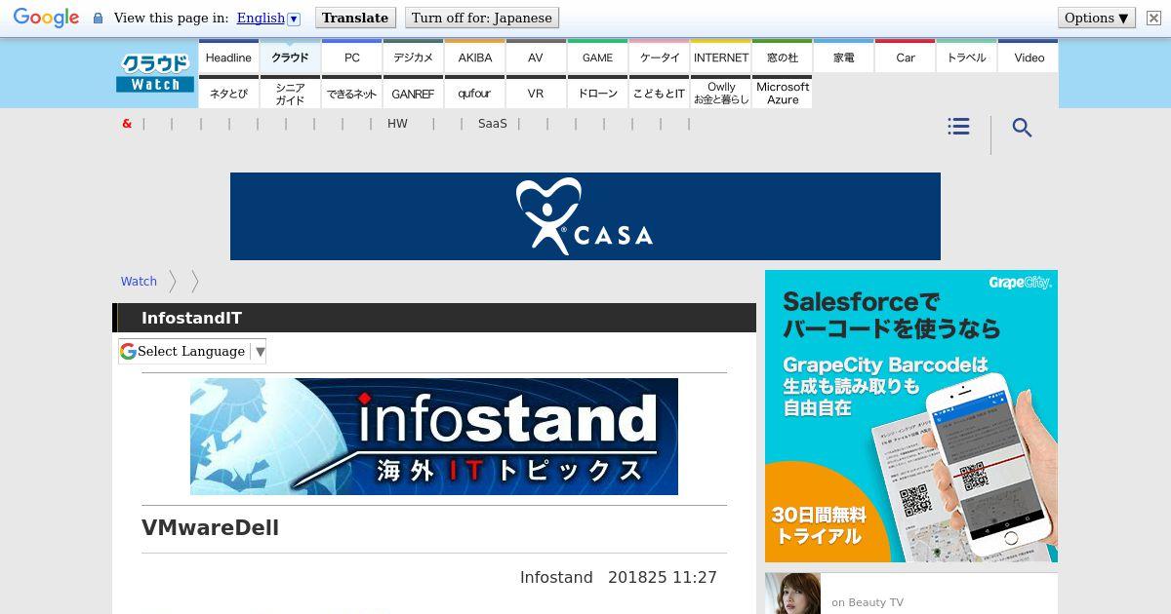Click the SaaS category link
This screenshot has height=614, width=1171.
(493, 124)
